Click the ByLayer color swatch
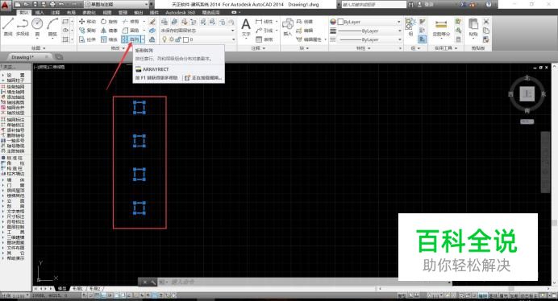The width and height of the screenshot is (558, 301). (x=340, y=22)
